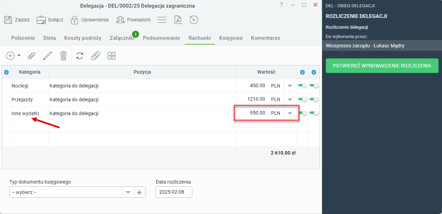Click the add plus circle icon
Screen dimensions: 442x214
[x=10, y=56]
